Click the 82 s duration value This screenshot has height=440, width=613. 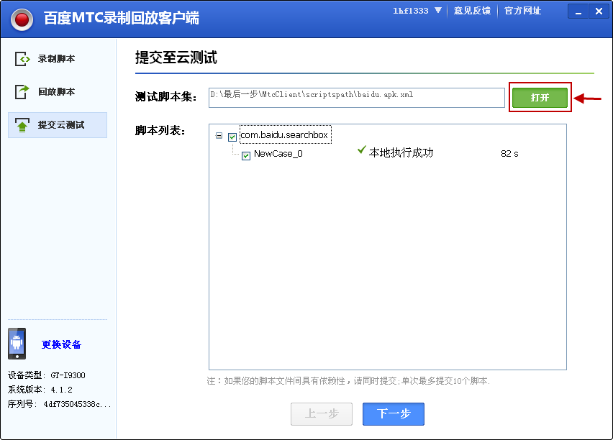pos(509,154)
